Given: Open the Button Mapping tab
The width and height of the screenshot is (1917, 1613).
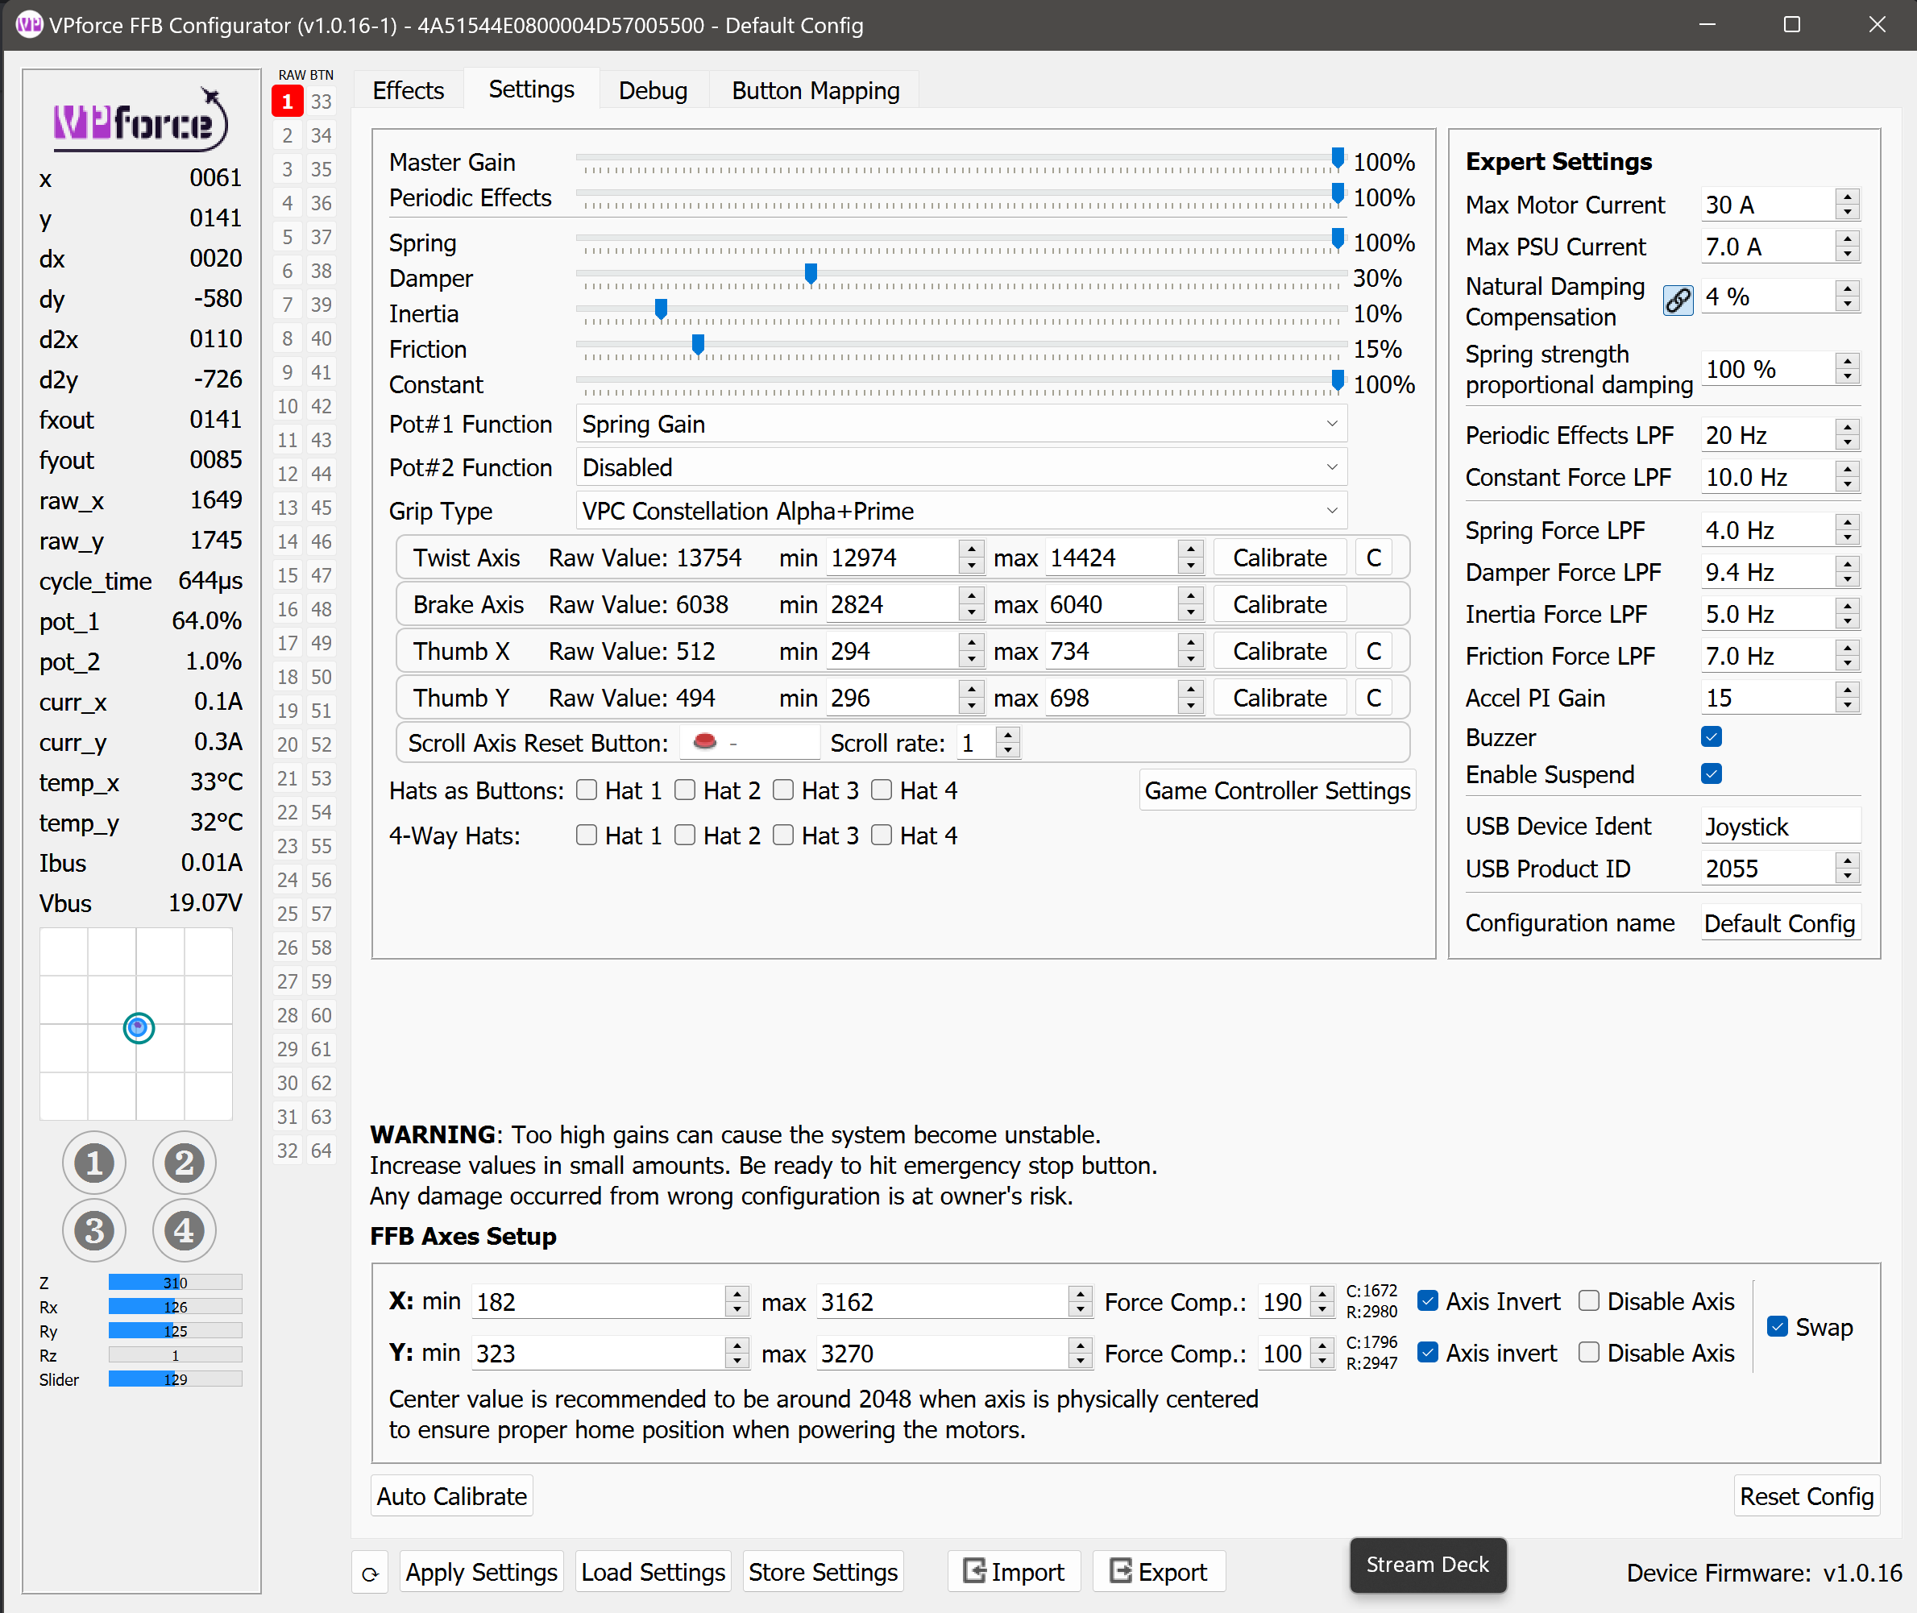Looking at the screenshot, I should point(815,90).
